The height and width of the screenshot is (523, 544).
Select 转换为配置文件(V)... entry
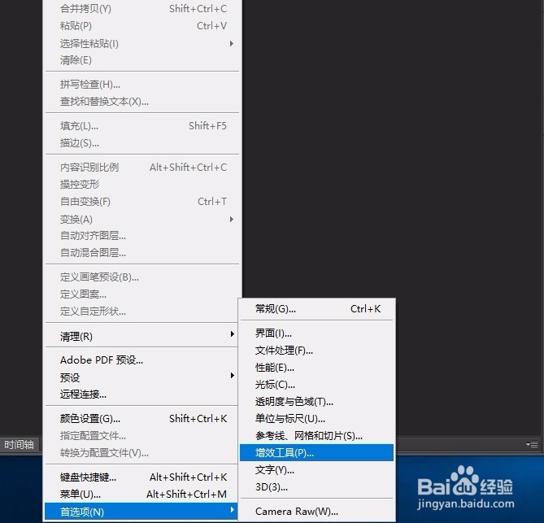click(x=141, y=453)
